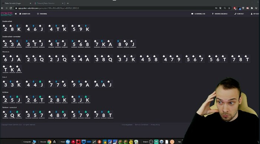Open the Knowledgebase link in the footer
This screenshot has width=260, height=144.
(x=127, y=125)
